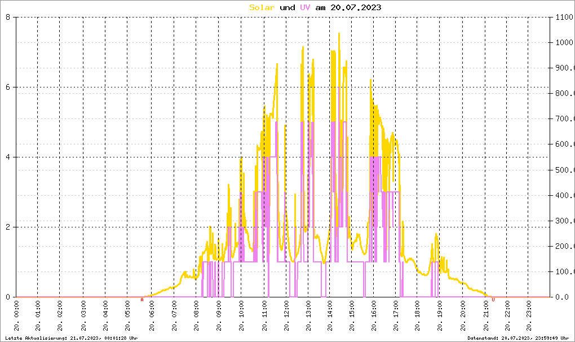Click the right axis value 1000
This screenshot has width=575, height=342.
pos(563,42)
